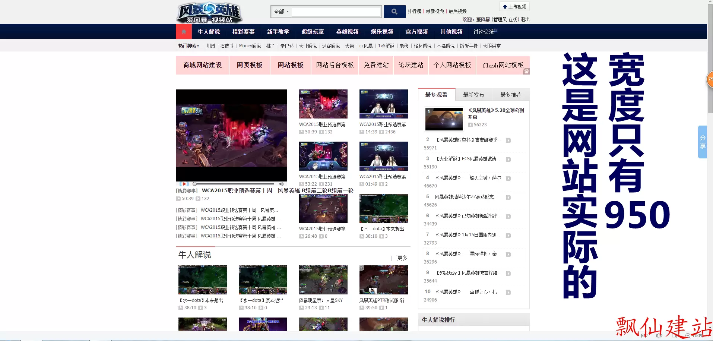Click the 网站后台模板 ad link
This screenshot has width=713, height=341.
[x=335, y=65]
